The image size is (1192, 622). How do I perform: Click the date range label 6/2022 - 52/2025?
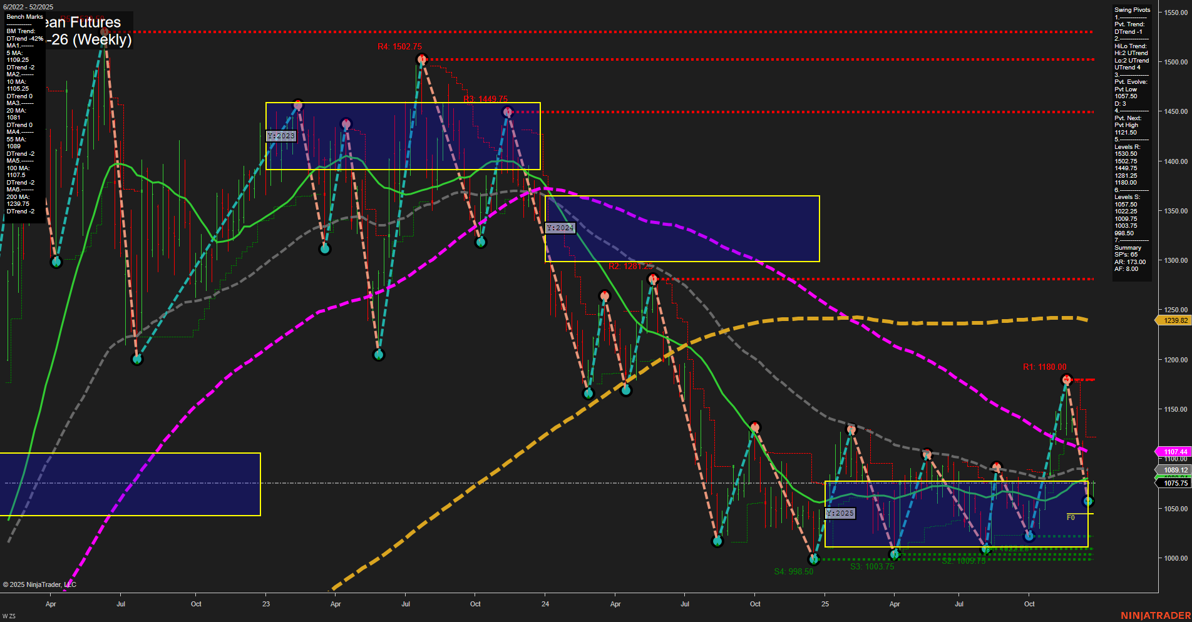[x=28, y=6]
